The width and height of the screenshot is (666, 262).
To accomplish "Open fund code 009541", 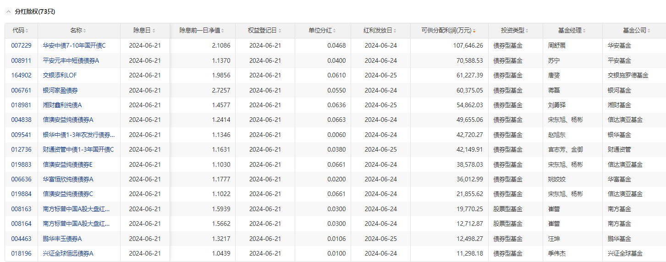I will (x=21, y=135).
